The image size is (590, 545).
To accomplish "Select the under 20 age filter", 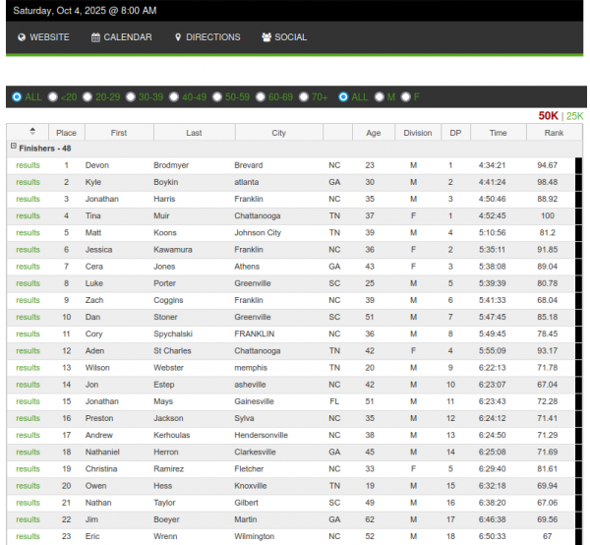I will (55, 96).
